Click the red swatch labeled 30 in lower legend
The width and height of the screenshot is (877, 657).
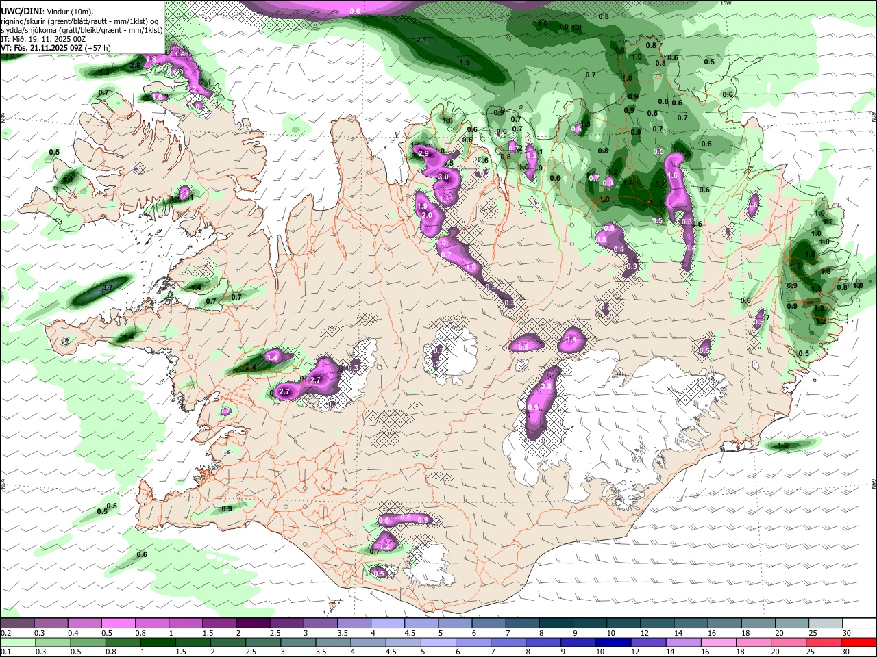pos(859,642)
